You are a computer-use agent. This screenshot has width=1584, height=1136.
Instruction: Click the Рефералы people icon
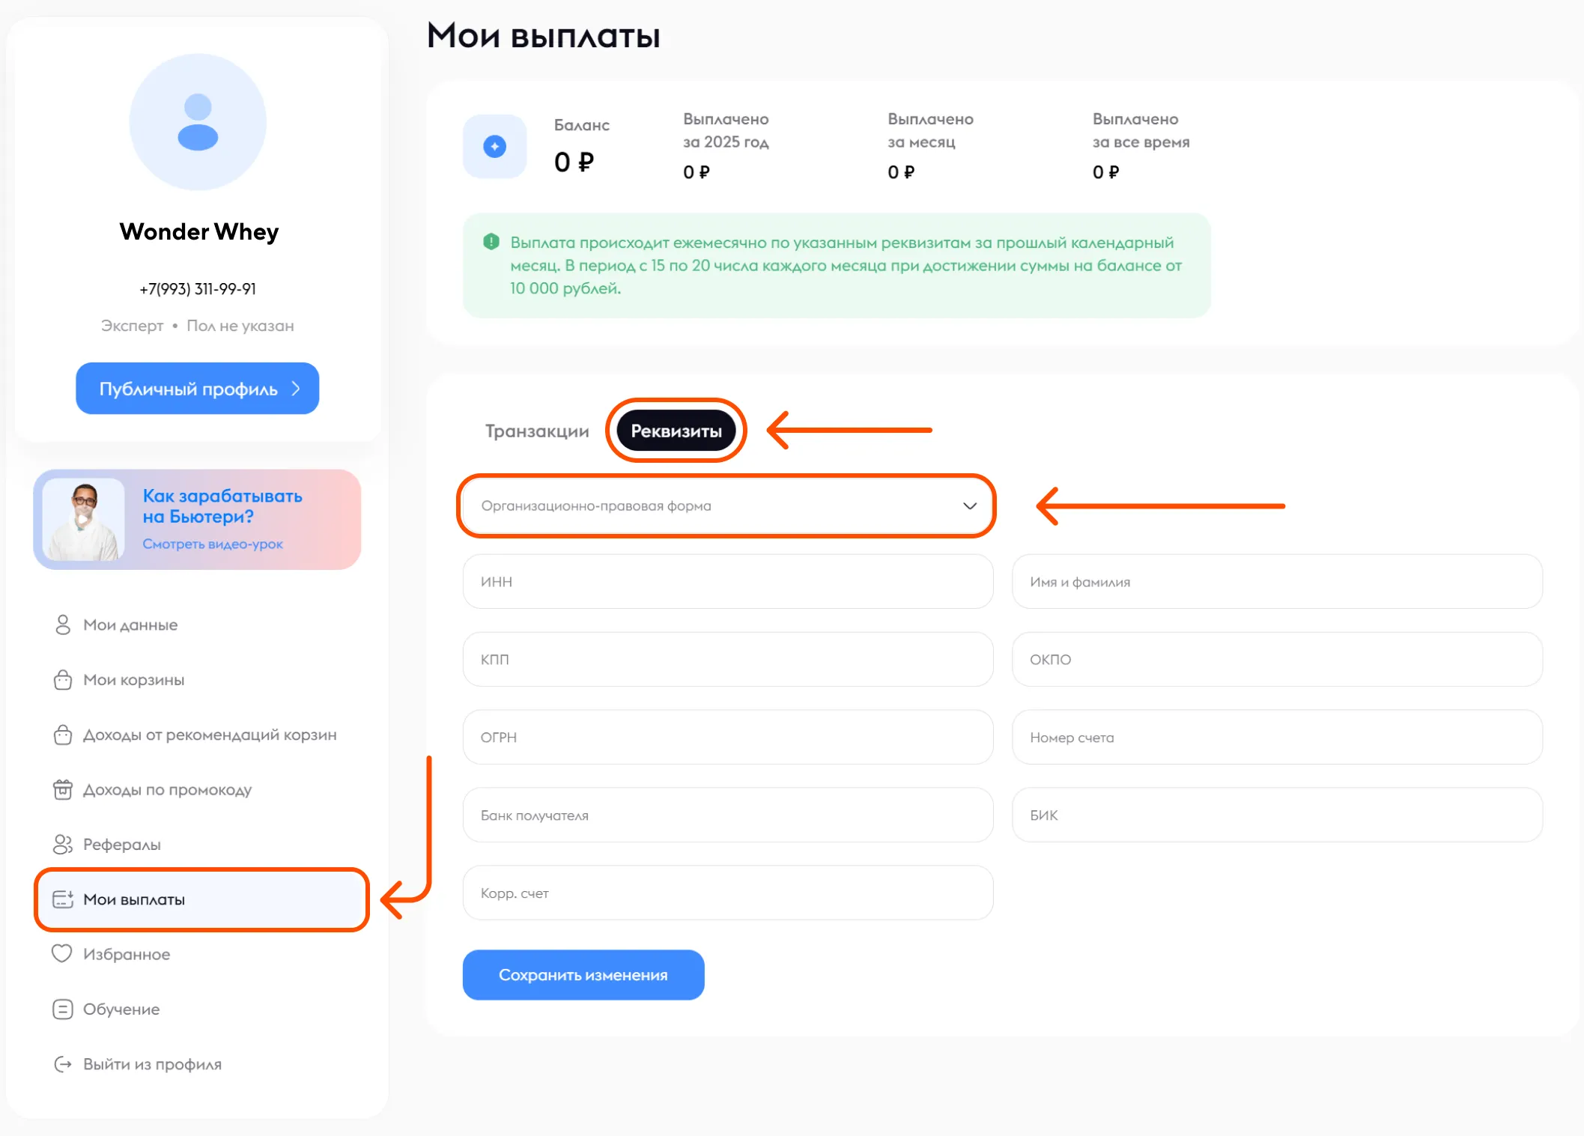[x=63, y=844]
